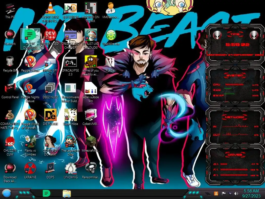Click the F:\ drive usage bar

[x=234, y=169]
